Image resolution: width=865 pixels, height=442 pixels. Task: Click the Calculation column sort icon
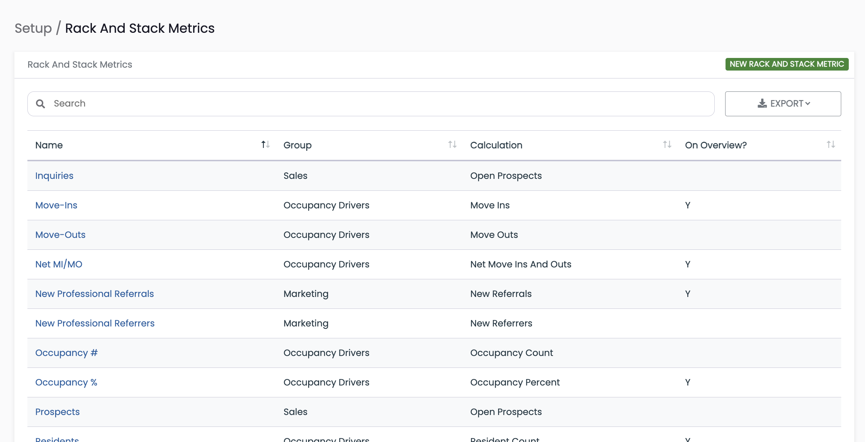pos(667,145)
